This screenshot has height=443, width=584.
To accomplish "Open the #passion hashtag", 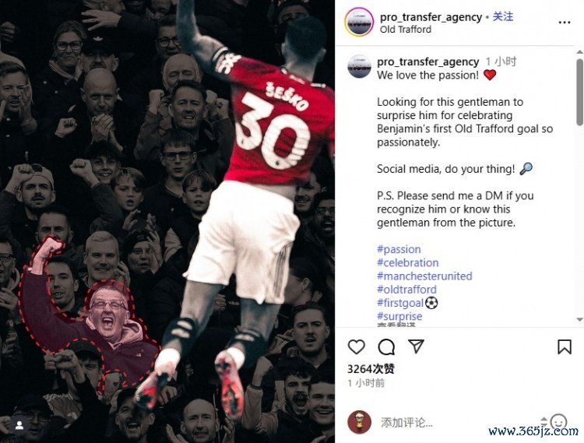I will click(399, 249).
